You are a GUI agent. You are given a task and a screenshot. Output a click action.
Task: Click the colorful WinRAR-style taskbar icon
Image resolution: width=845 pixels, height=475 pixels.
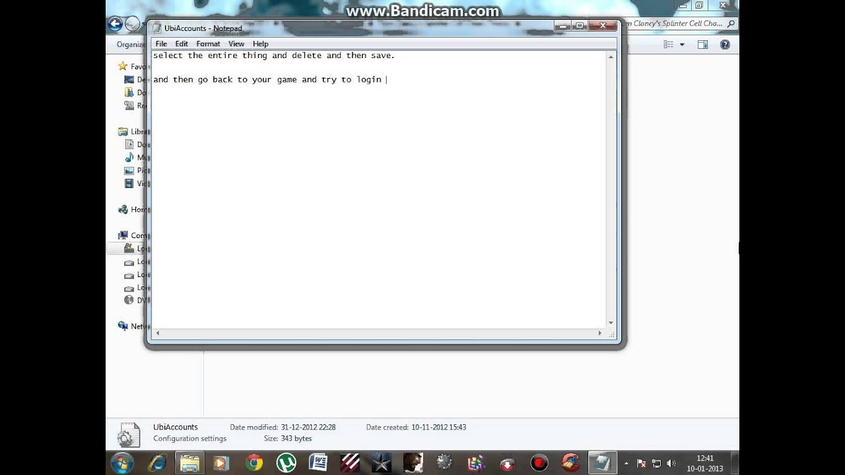tap(476, 462)
